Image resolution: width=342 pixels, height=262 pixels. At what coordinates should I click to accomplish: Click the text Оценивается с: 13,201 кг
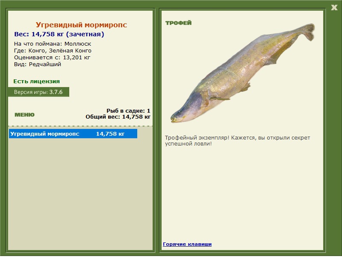pos(52,58)
